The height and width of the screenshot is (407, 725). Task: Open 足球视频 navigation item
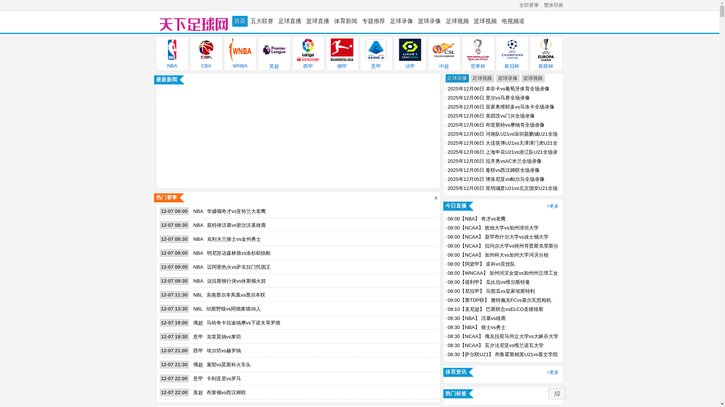click(x=457, y=21)
